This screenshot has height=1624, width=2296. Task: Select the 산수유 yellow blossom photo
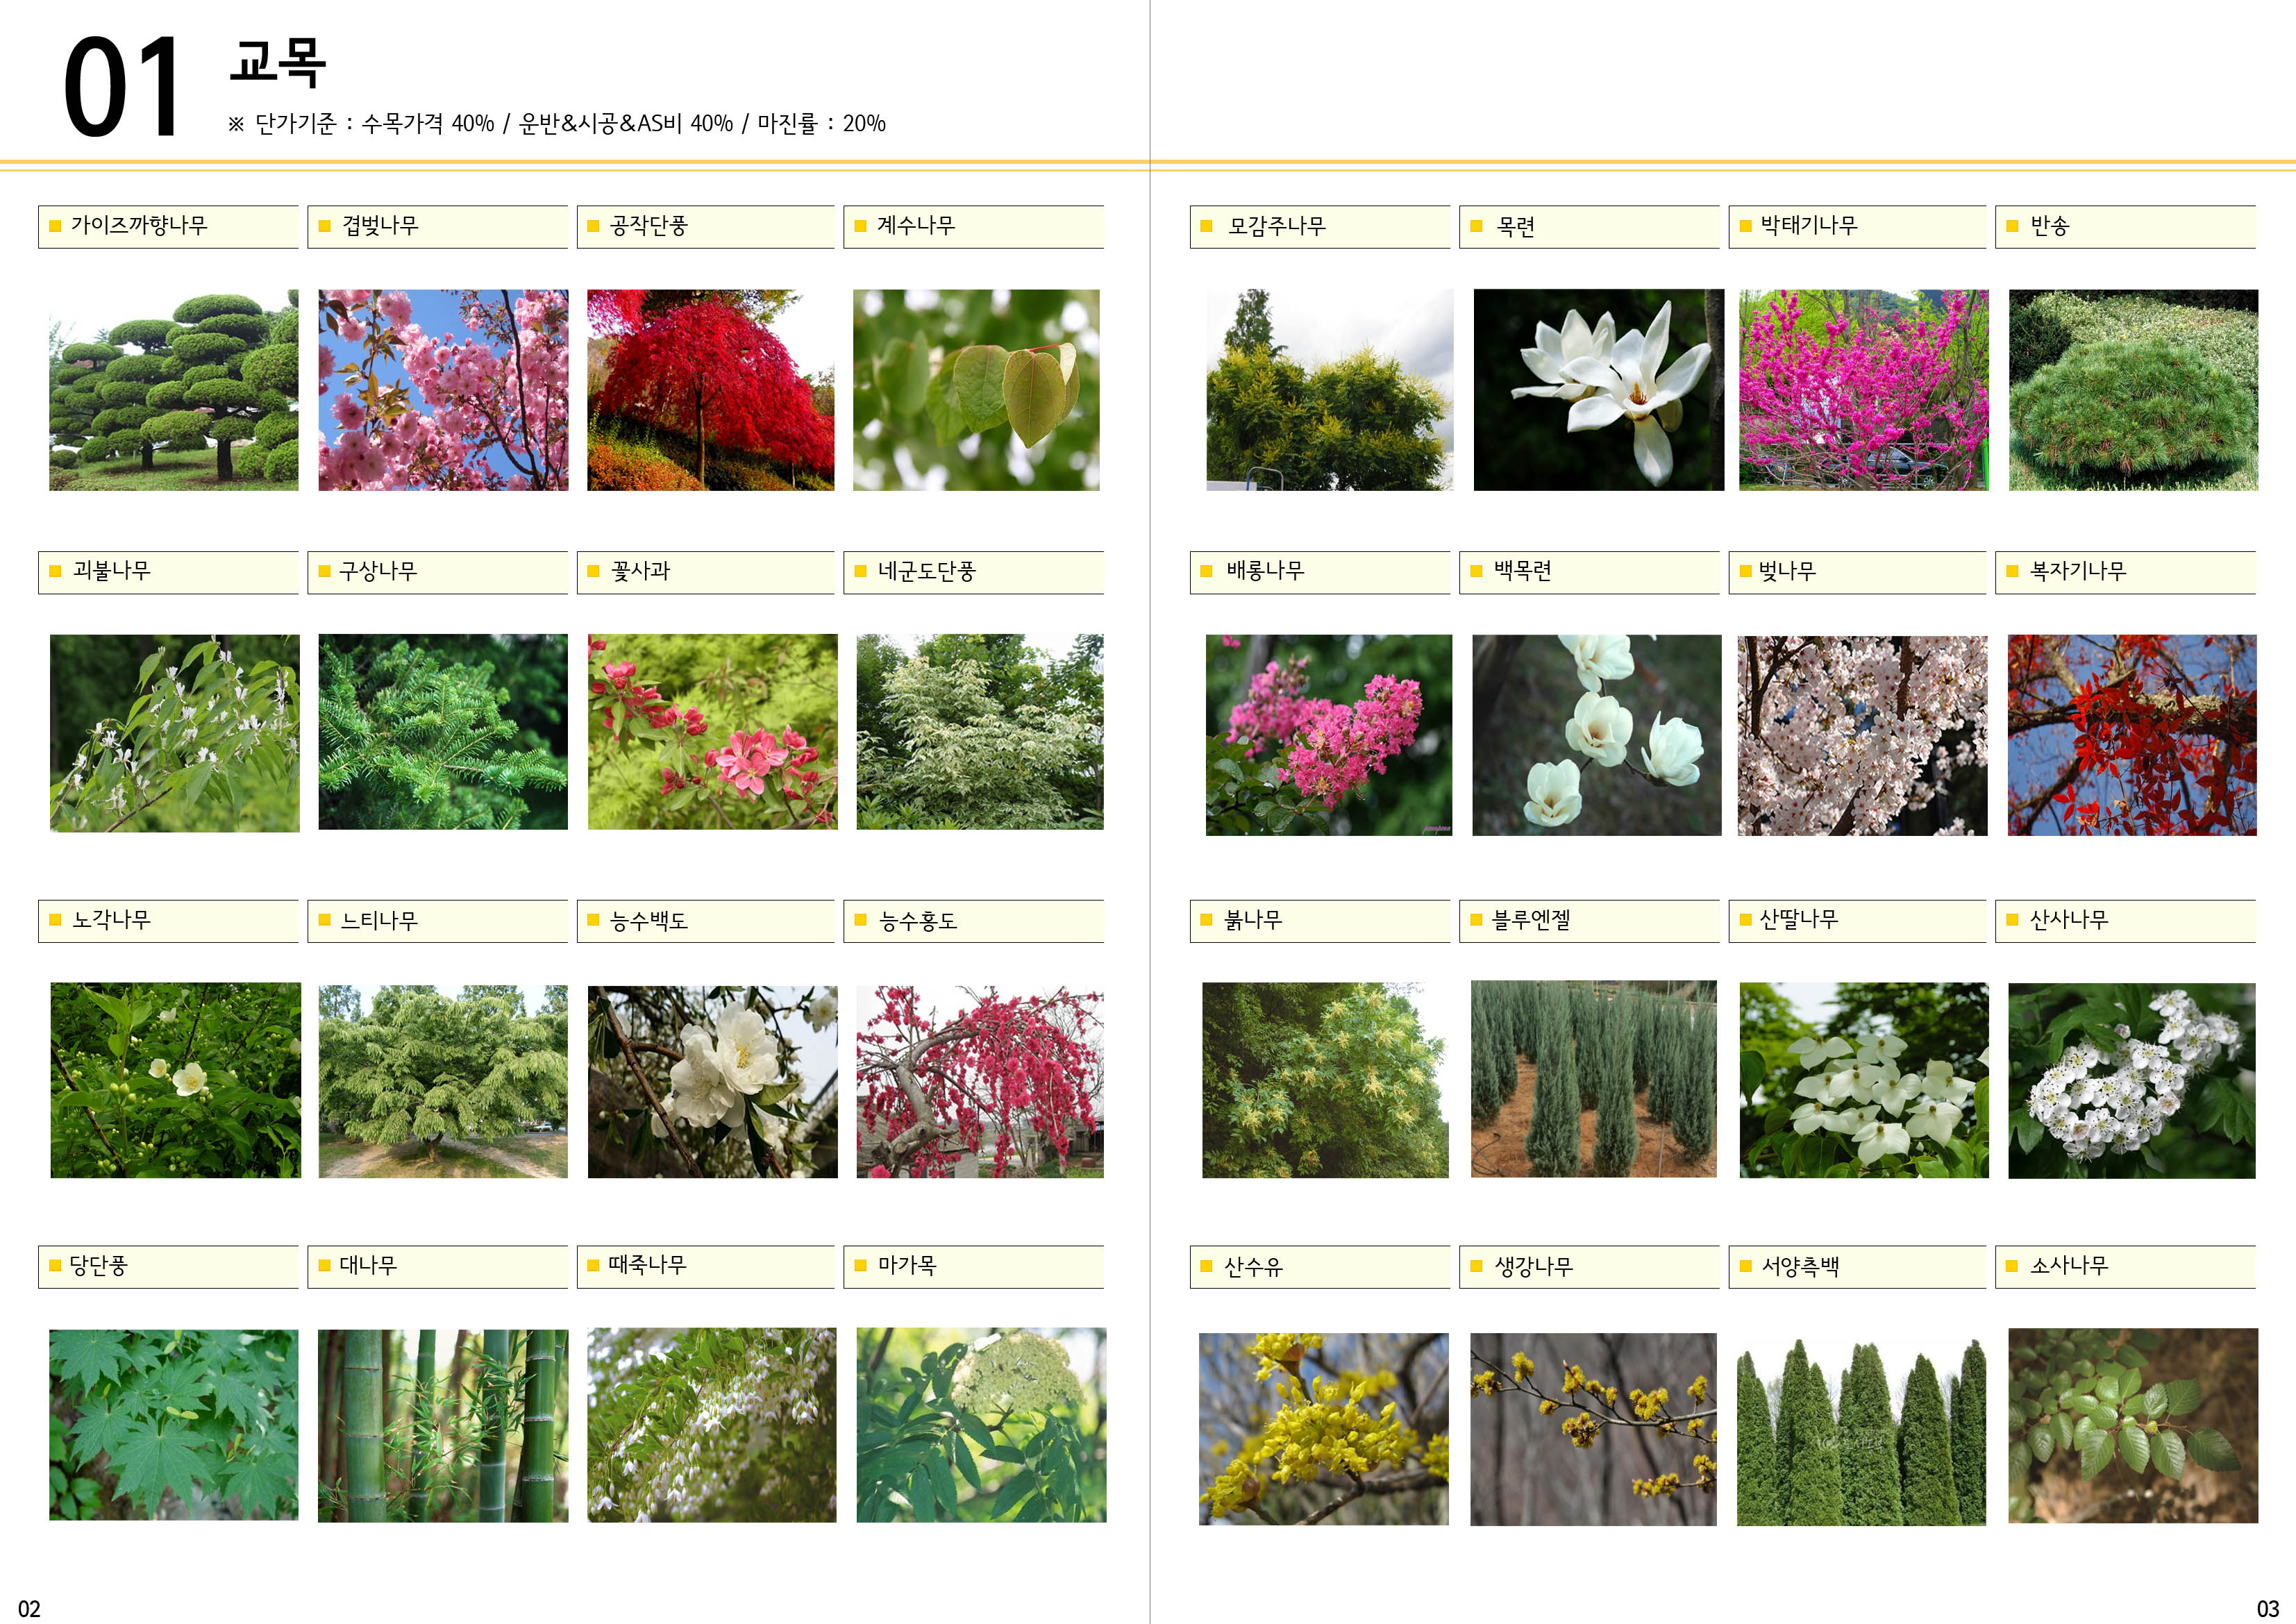[x=1323, y=1429]
